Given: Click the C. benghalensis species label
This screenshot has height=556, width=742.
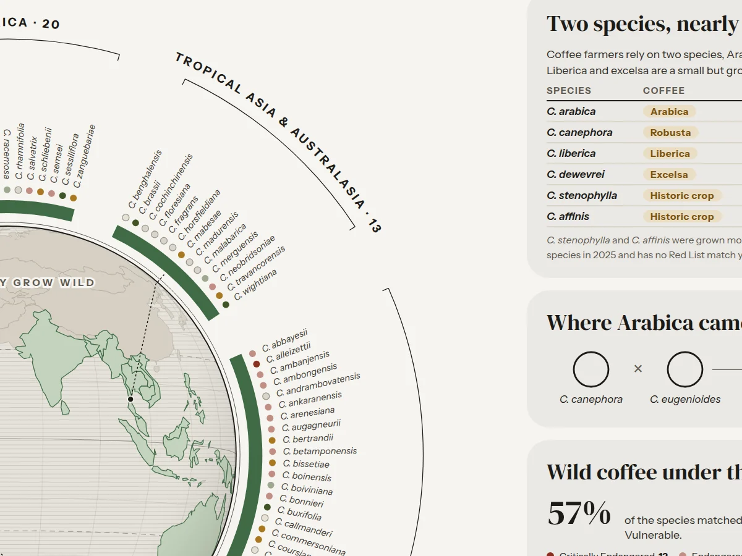Looking at the screenshot, I should click(x=145, y=179).
